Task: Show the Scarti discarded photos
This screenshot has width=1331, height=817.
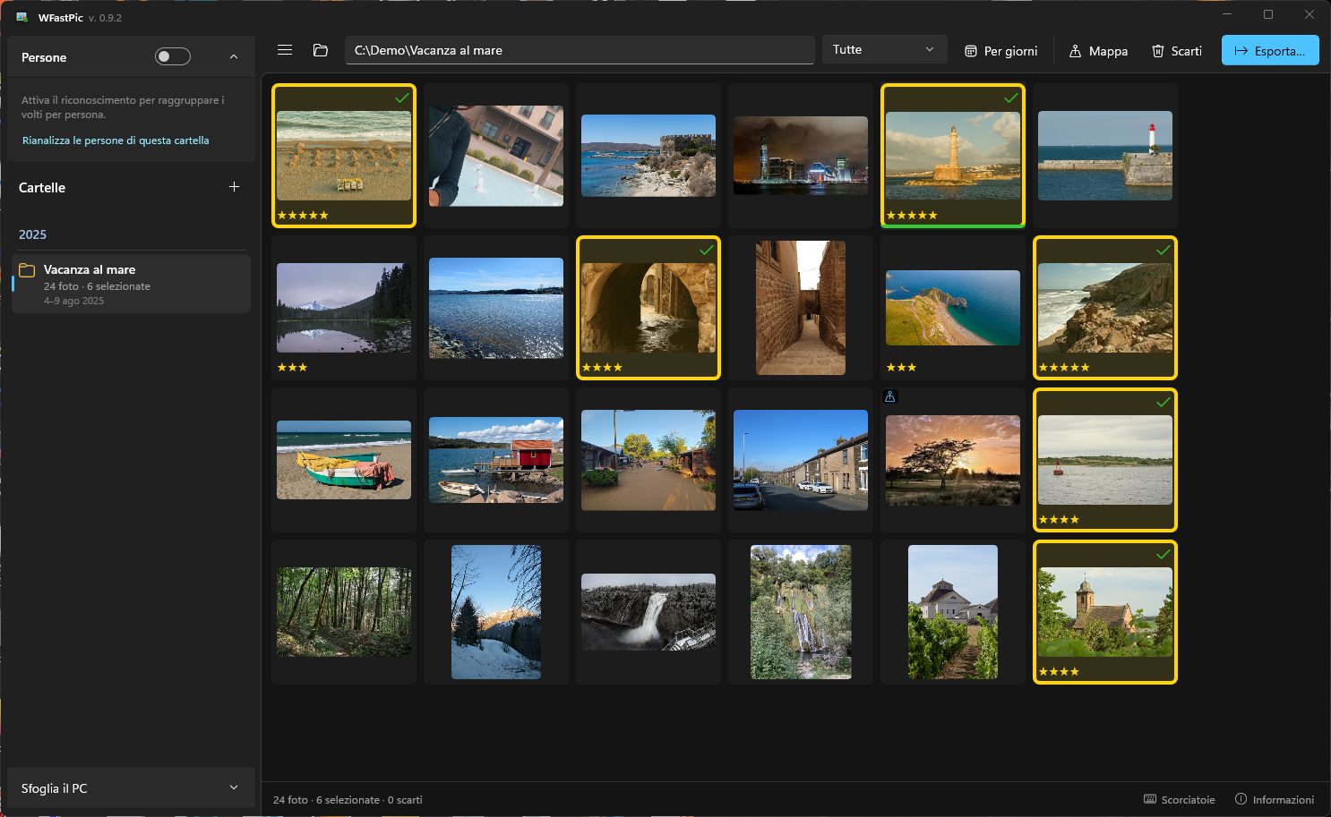Action: point(1177,51)
